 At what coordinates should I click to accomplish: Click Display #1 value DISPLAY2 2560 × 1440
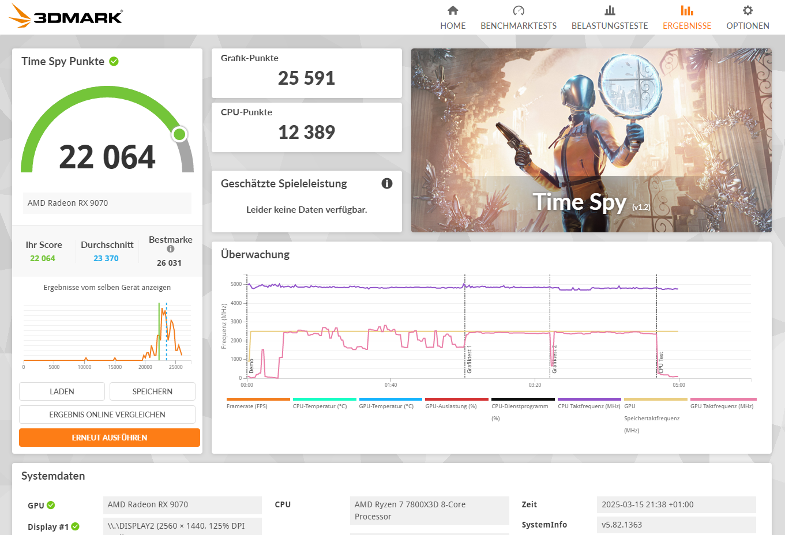tap(182, 526)
